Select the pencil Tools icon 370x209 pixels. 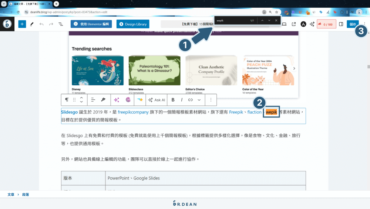(x=31, y=24)
